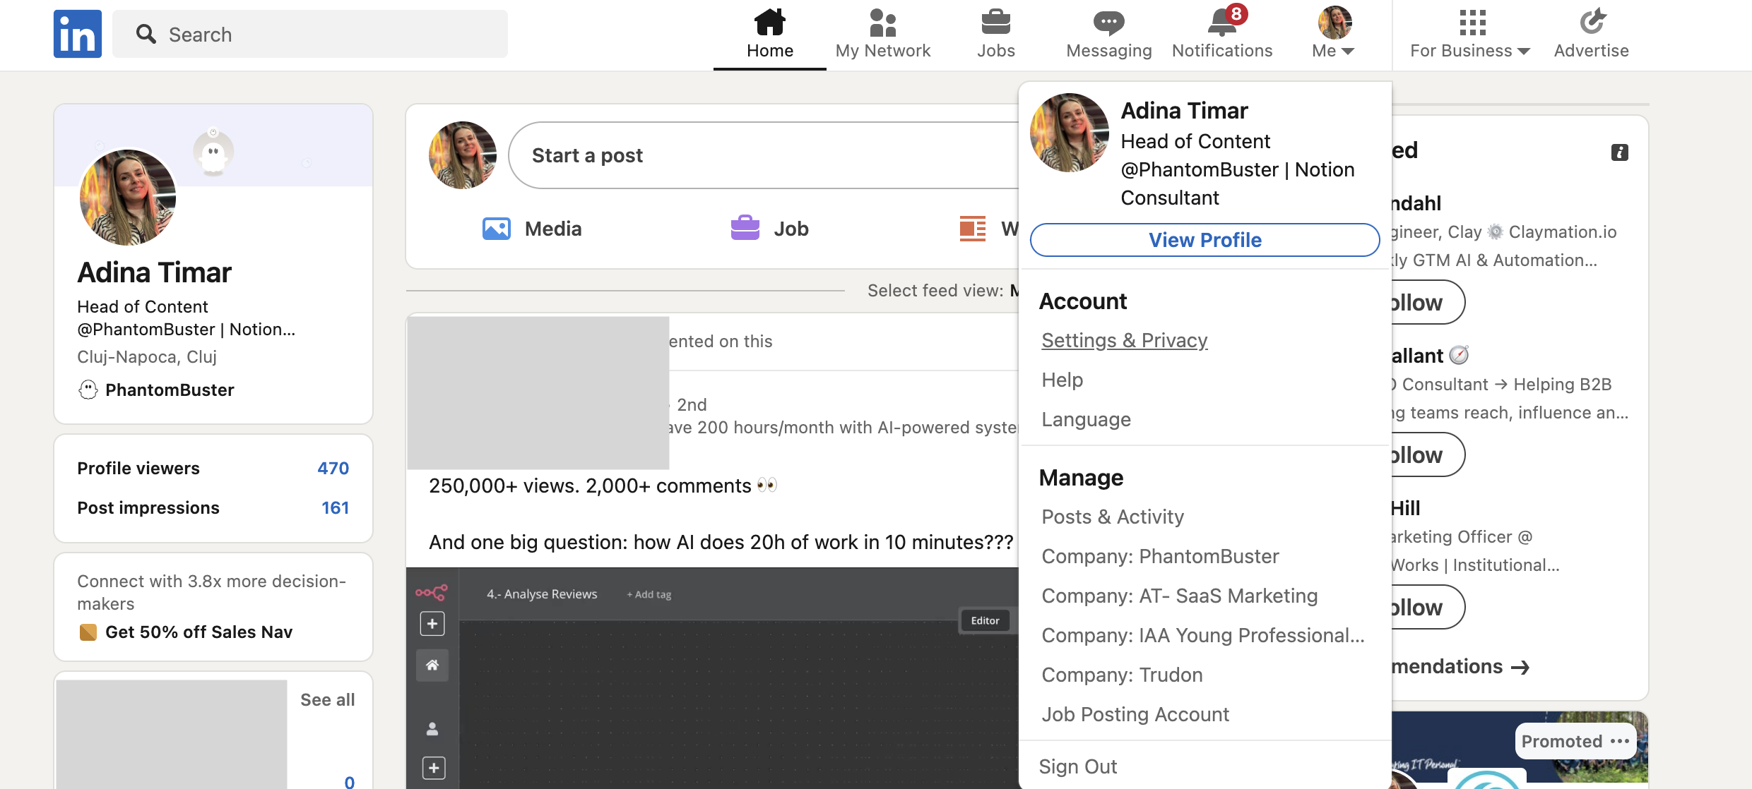Click the user icon in video sidebar
1752x789 pixels.
(432, 728)
